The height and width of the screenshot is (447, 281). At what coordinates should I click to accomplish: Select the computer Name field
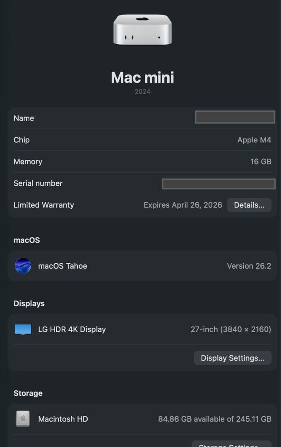click(235, 117)
